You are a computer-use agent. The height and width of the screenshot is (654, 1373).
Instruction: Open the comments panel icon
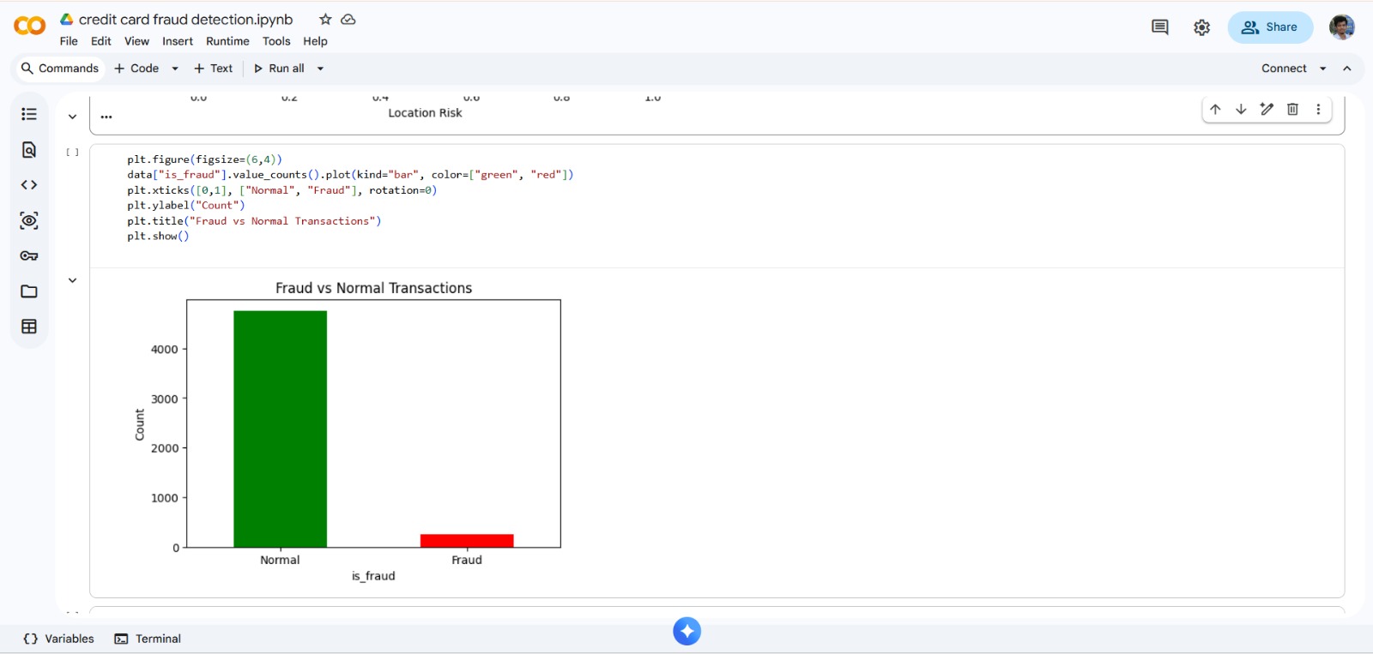(1159, 27)
